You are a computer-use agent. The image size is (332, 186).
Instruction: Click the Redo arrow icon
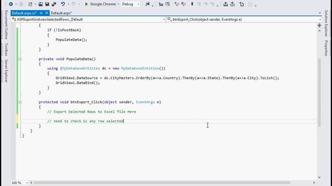[x=74, y=4]
